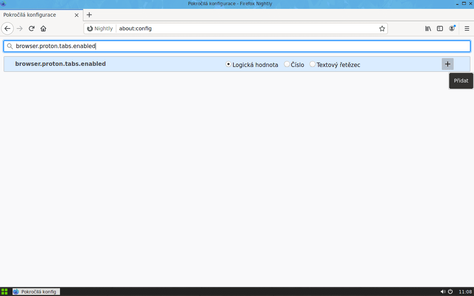
Task: Open the green applications menu in the taskbar
Action: click(4, 292)
